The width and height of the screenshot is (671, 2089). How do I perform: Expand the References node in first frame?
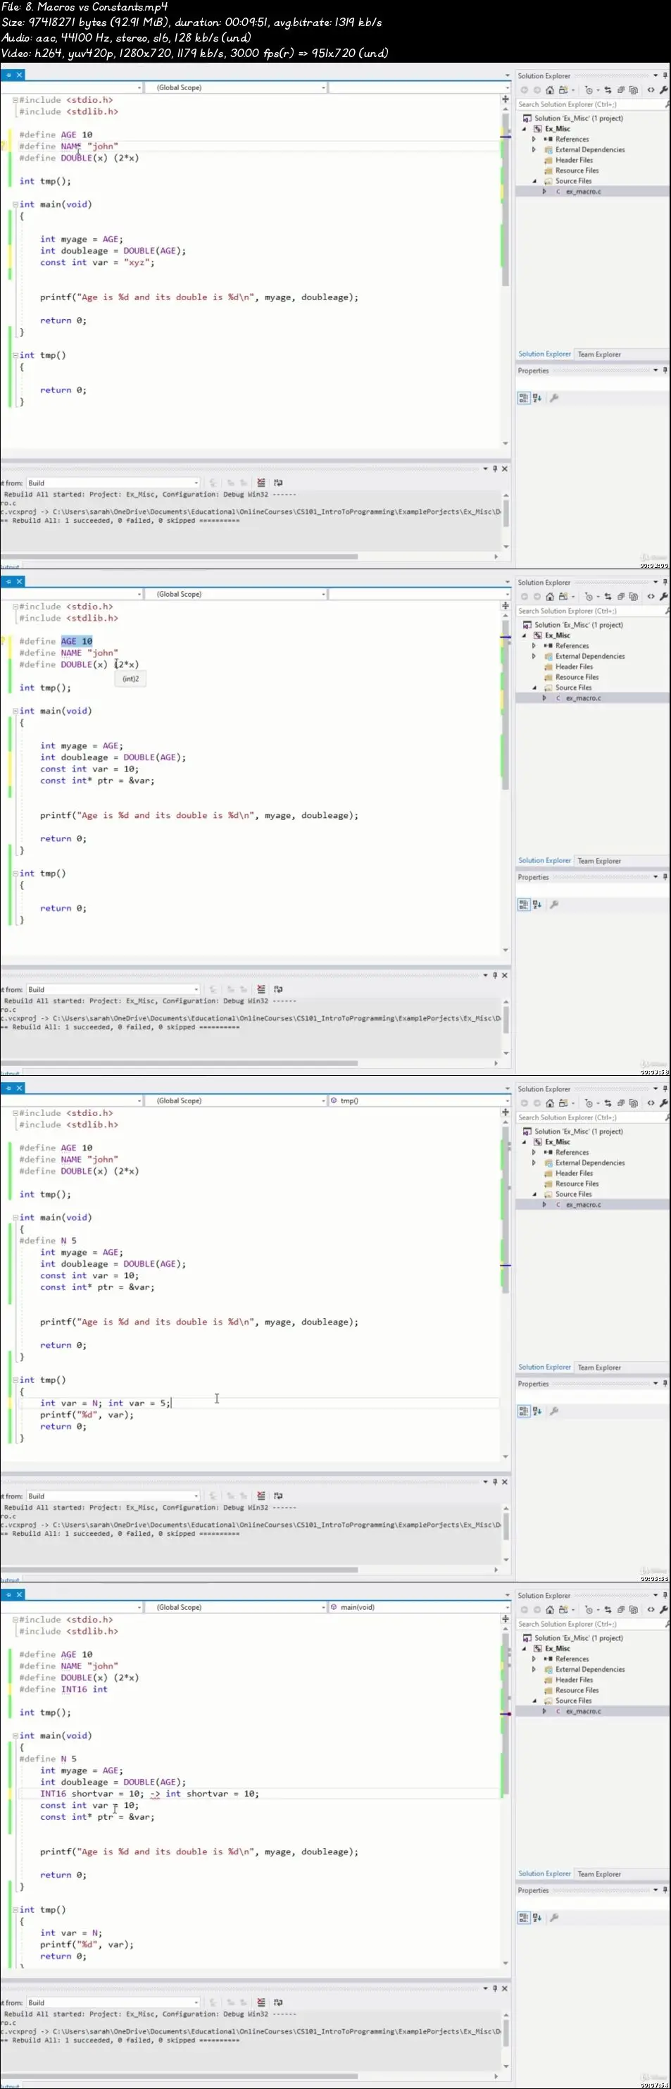pos(533,140)
